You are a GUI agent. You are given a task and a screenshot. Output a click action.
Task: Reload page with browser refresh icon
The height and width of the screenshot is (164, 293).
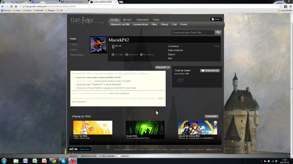[x=11, y=6]
